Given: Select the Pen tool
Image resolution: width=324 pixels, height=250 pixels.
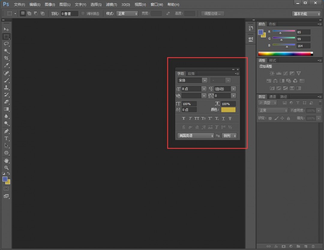Looking at the screenshot, I should (6, 131).
